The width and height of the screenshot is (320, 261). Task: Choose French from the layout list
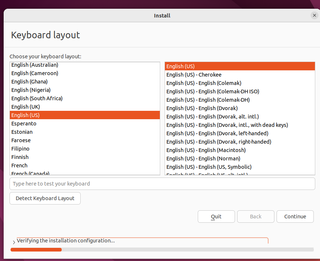pos(19,165)
